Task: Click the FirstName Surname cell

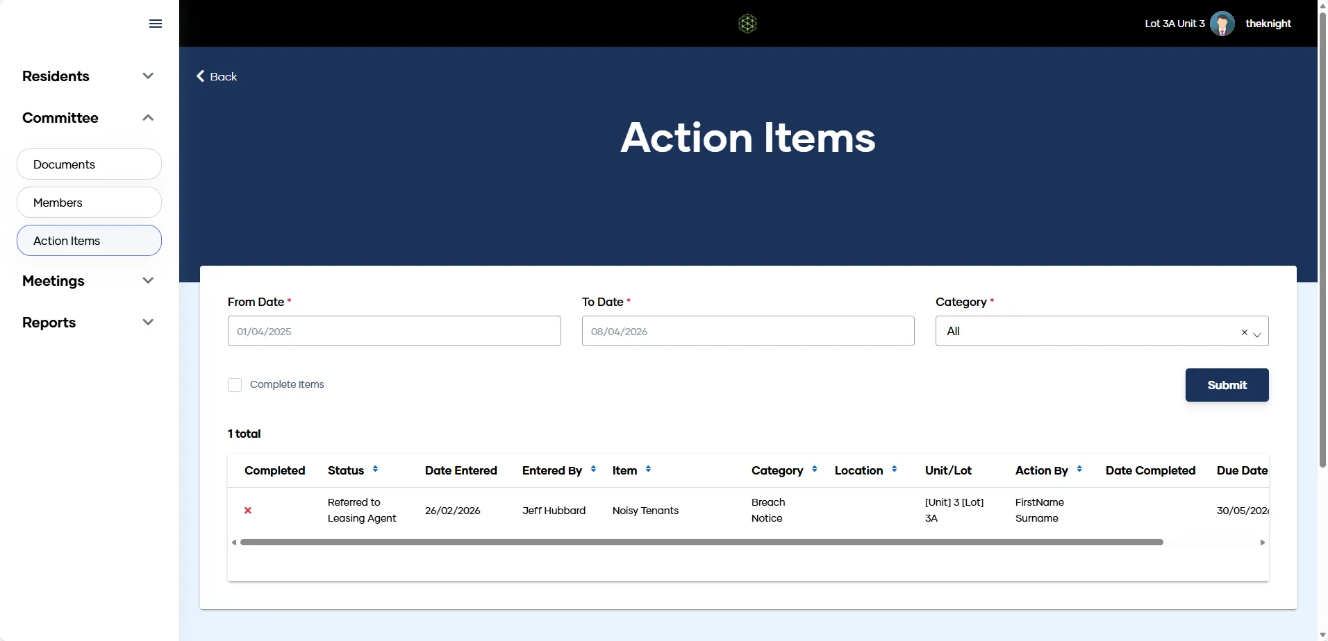Action: (x=1040, y=510)
